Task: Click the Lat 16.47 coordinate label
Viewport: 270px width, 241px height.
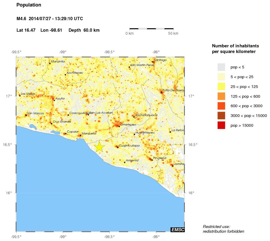Action: click(26, 30)
